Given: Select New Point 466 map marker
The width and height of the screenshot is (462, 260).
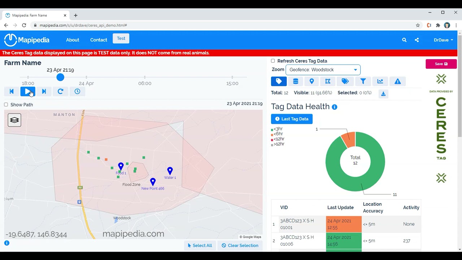Looking at the screenshot, I should pyautogui.click(x=153, y=182).
